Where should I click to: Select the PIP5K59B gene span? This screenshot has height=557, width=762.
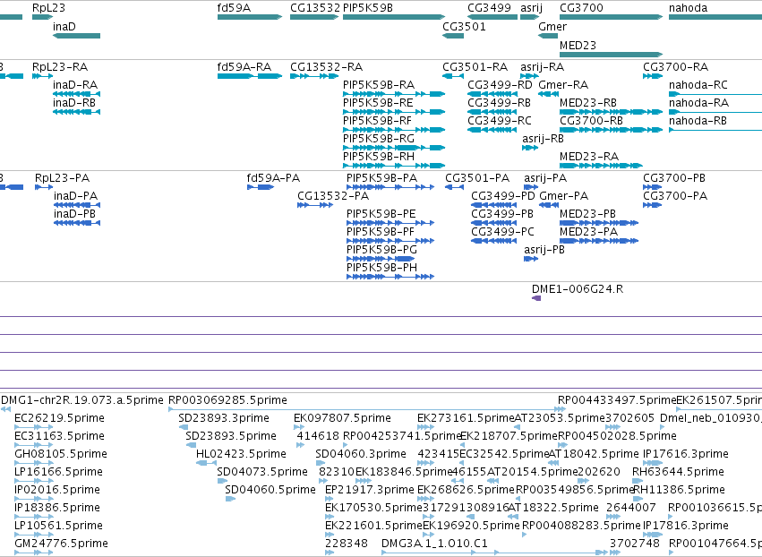pyautogui.click(x=394, y=17)
